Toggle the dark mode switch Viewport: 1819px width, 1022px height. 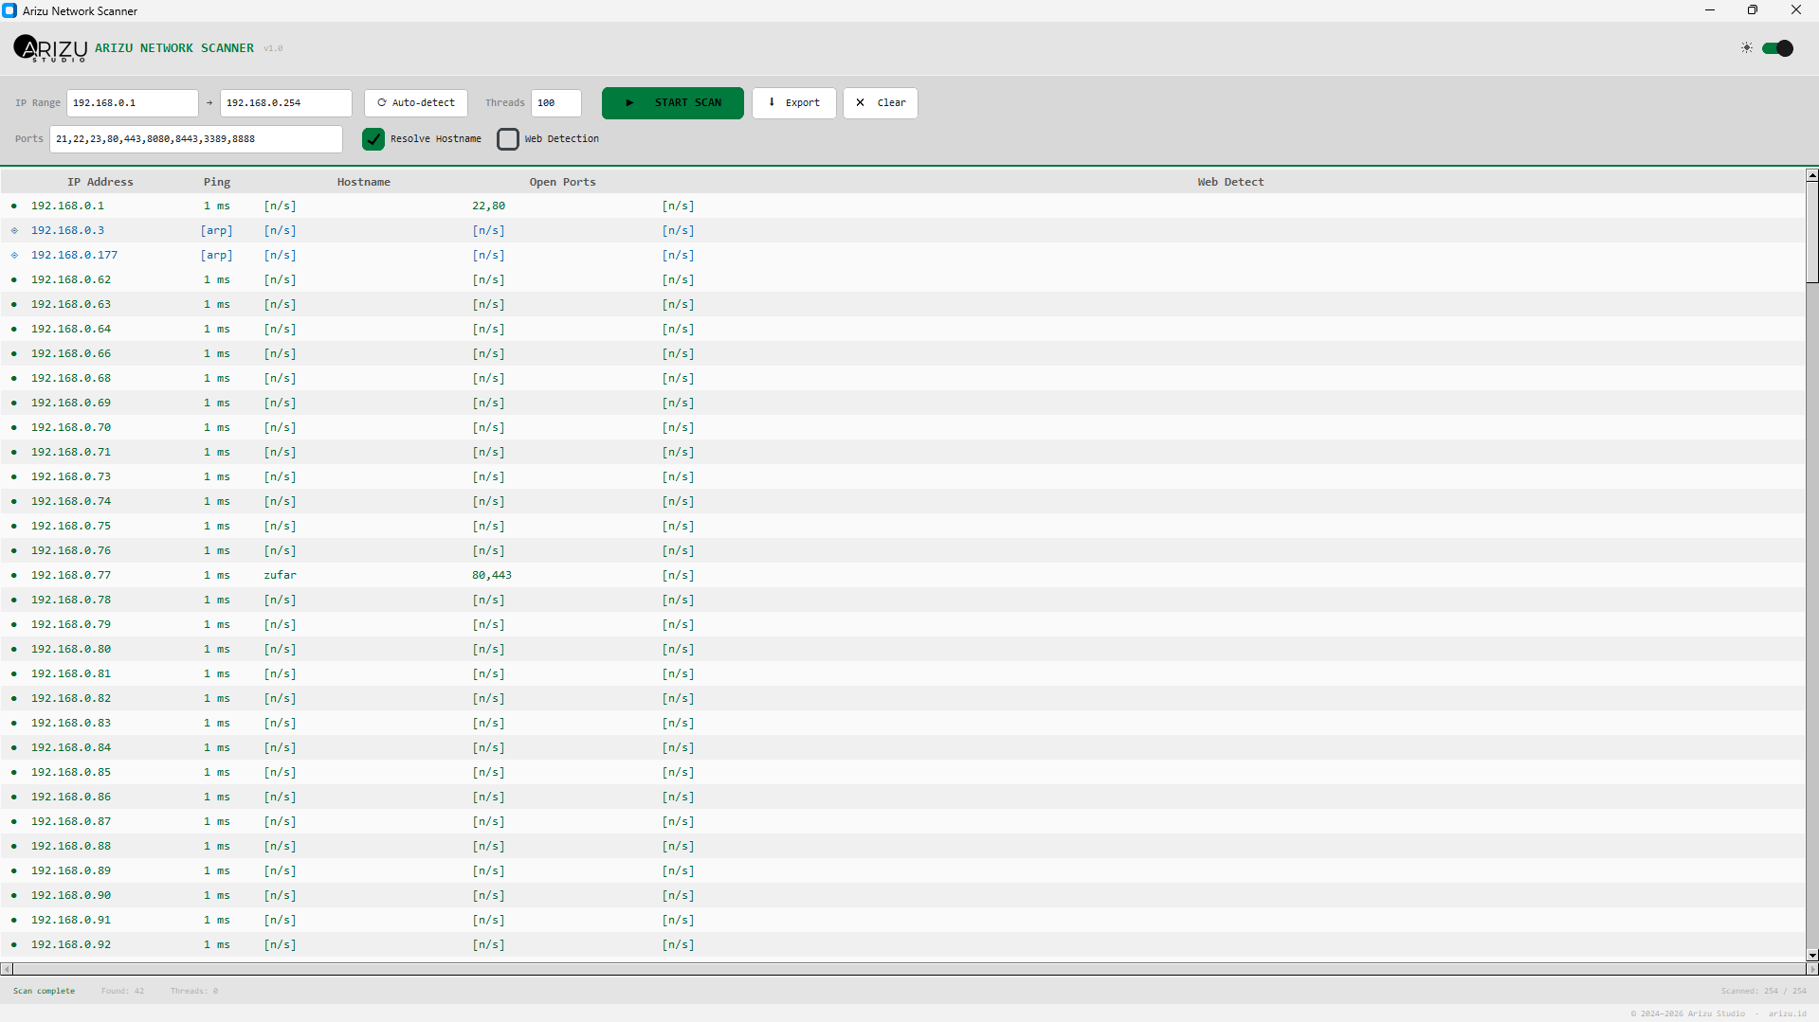point(1777,48)
